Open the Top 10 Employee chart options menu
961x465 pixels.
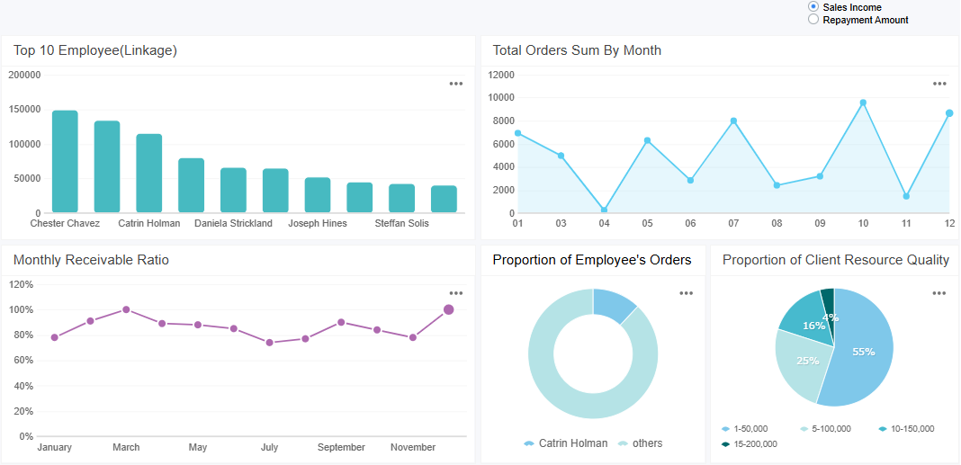(456, 84)
